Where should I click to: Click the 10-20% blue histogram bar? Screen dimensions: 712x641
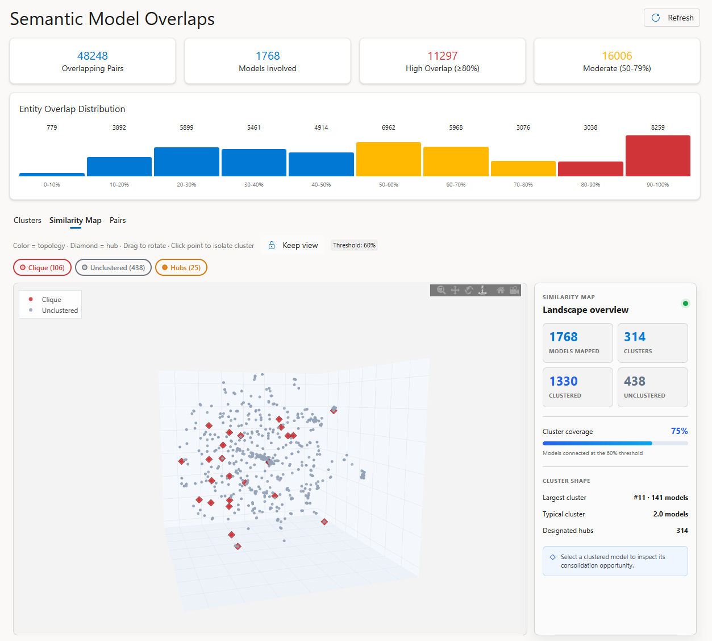[119, 167]
